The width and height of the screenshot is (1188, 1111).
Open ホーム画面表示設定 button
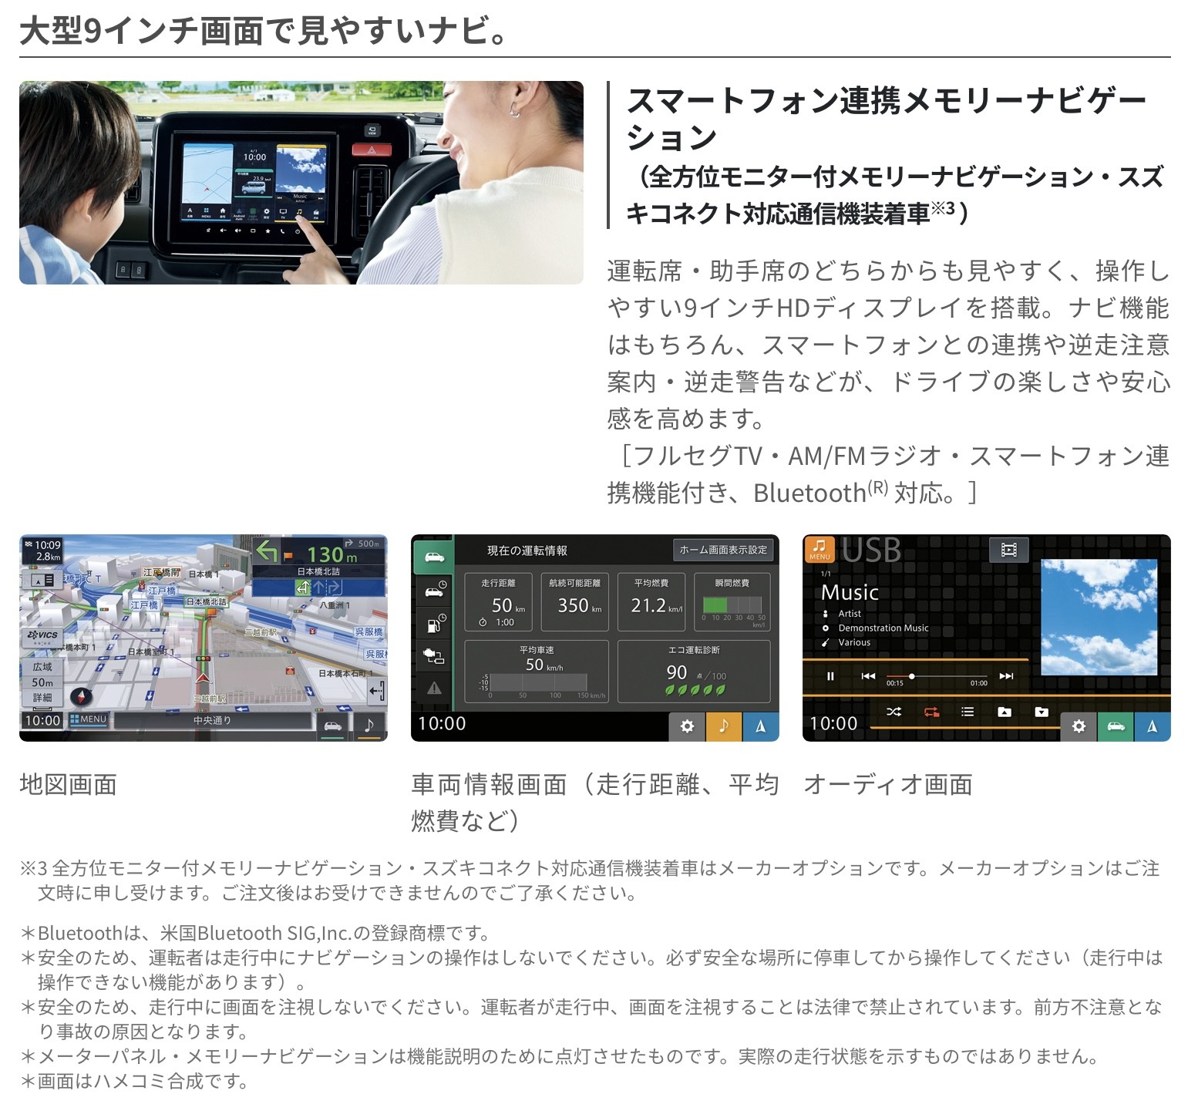[723, 550]
